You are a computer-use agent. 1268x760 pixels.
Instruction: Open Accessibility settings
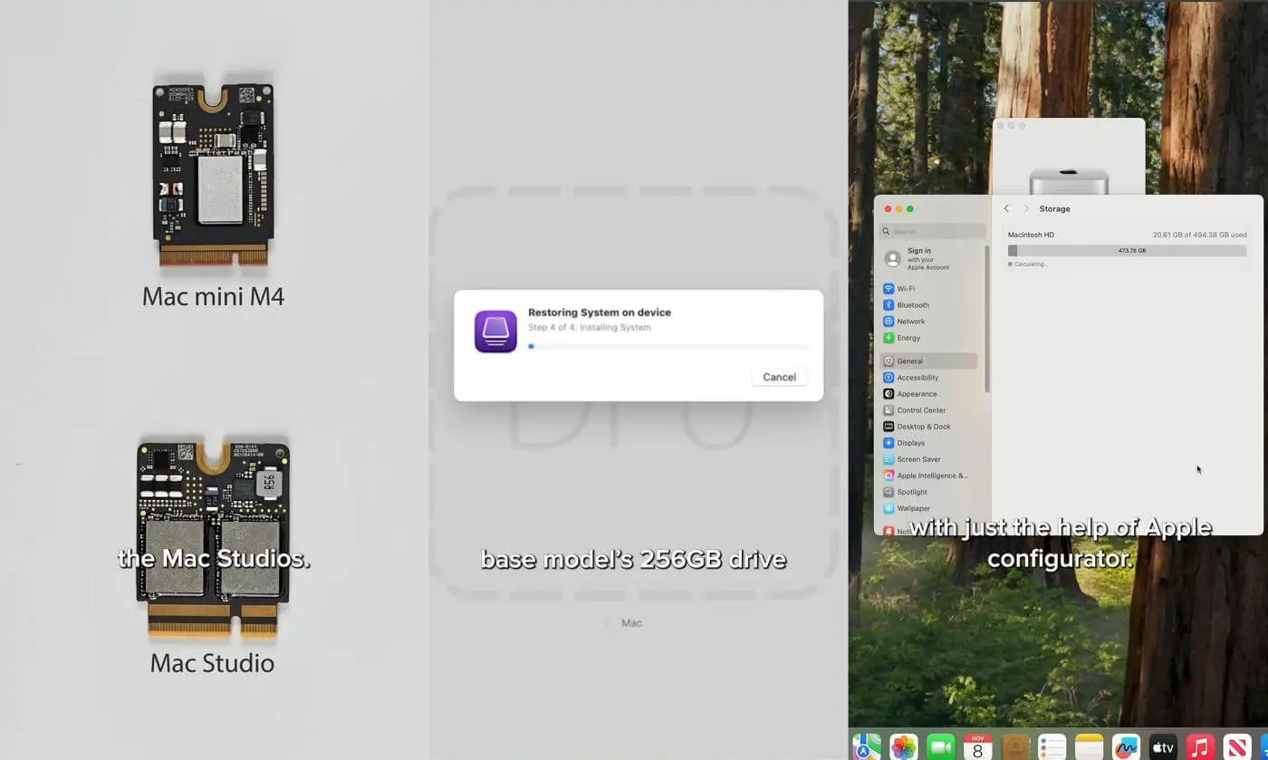click(x=917, y=378)
